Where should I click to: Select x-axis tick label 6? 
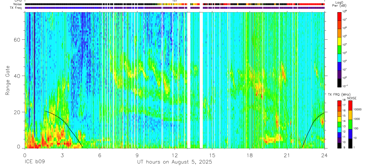click(100, 155)
